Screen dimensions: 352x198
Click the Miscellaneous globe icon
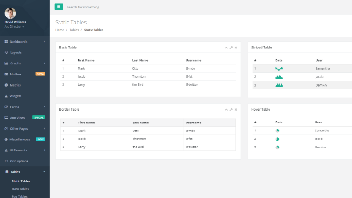pyautogui.click(x=6, y=139)
